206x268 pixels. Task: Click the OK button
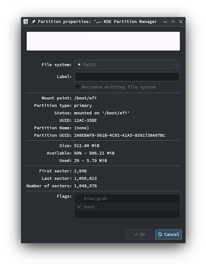[x=139, y=234]
